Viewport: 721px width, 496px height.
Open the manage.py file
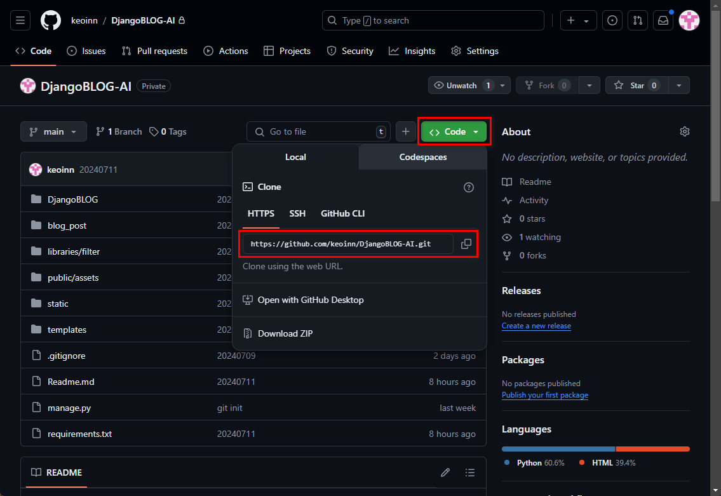[x=69, y=408]
